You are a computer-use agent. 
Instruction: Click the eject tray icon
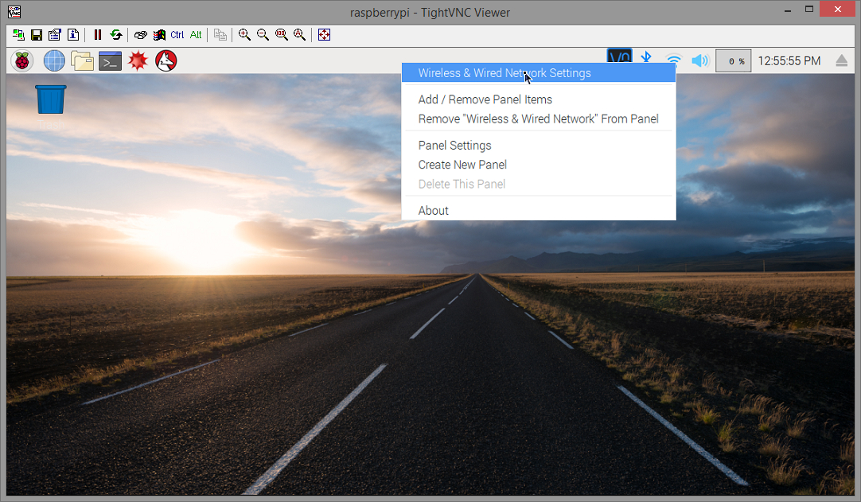coord(842,61)
